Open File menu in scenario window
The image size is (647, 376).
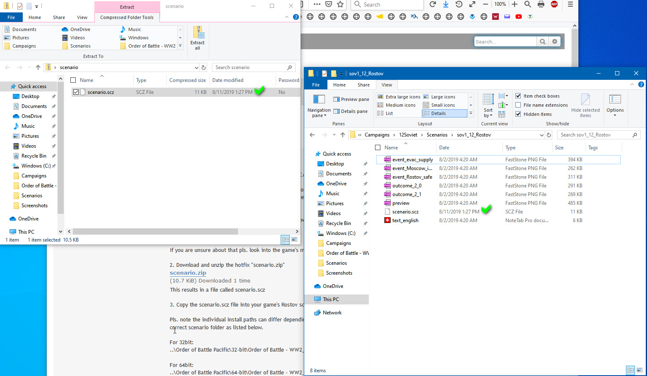[11, 17]
